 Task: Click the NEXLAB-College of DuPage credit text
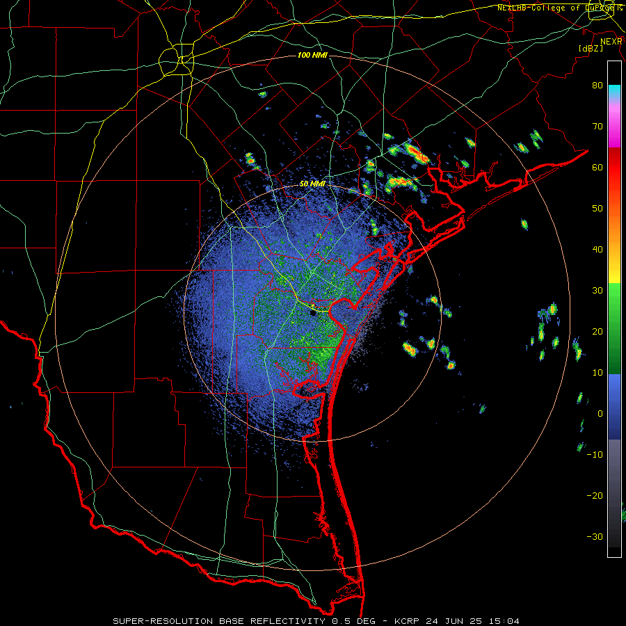[559, 8]
